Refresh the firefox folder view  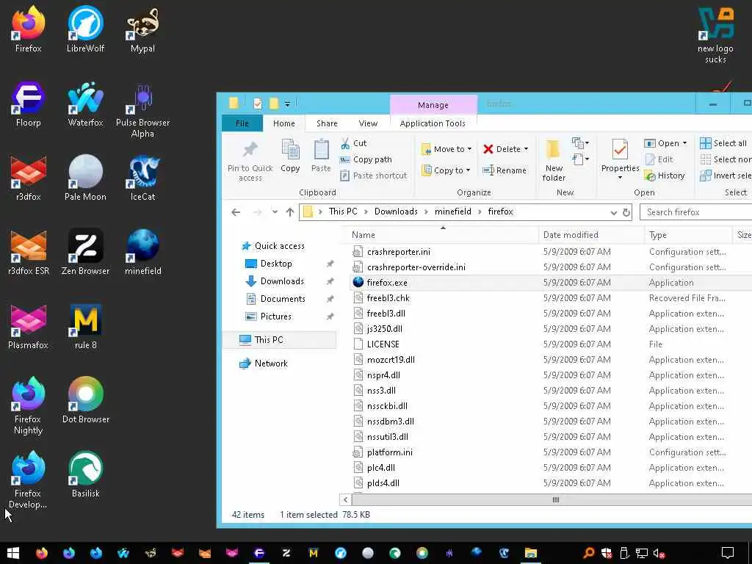pyautogui.click(x=626, y=212)
